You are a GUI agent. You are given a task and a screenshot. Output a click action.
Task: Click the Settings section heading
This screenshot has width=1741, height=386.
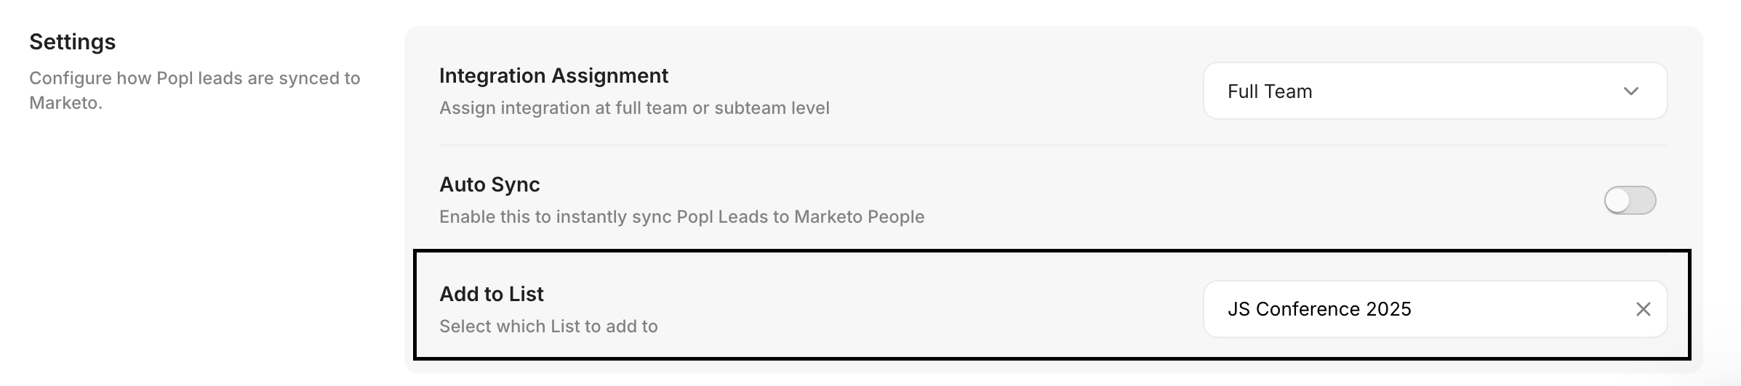pos(72,42)
